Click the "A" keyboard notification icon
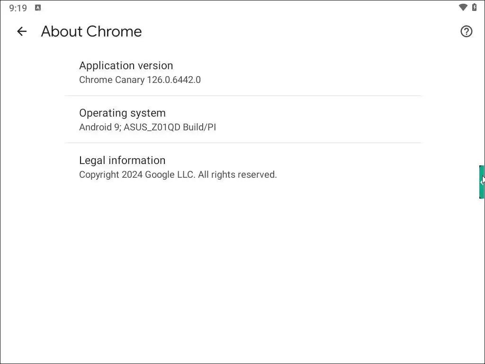 [38, 8]
